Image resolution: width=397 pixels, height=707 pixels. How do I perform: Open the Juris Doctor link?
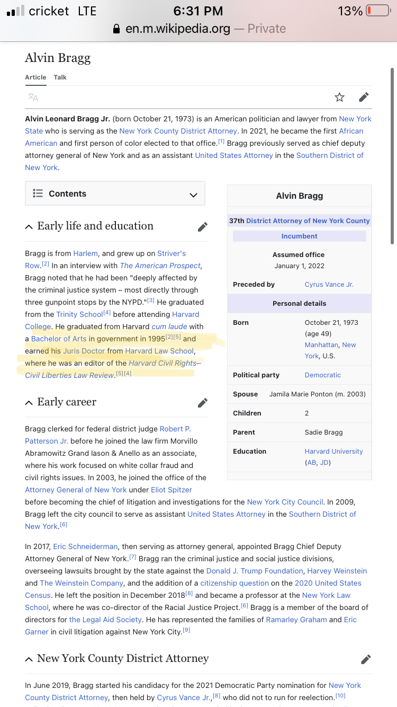pos(84,351)
